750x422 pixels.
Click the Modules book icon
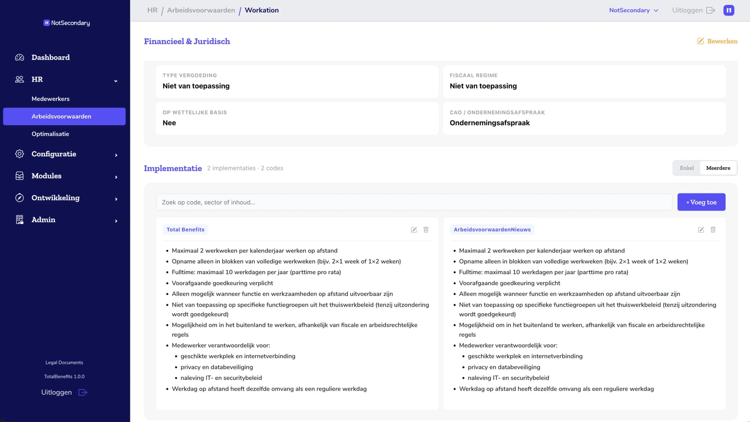click(x=19, y=176)
